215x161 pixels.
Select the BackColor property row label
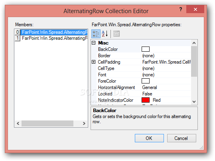(x=108, y=49)
